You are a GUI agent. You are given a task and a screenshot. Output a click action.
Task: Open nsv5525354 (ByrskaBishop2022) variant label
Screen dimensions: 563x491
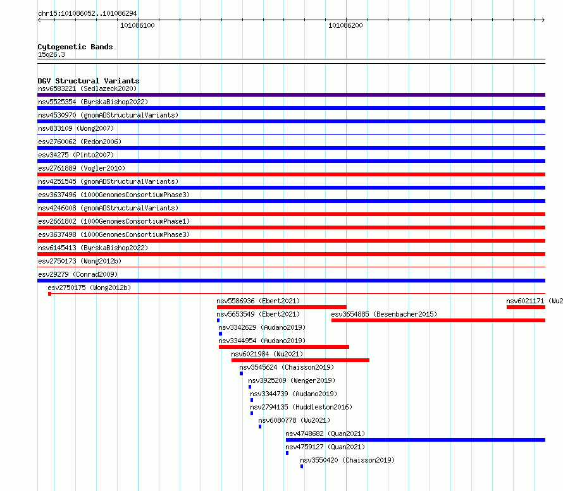coord(93,102)
